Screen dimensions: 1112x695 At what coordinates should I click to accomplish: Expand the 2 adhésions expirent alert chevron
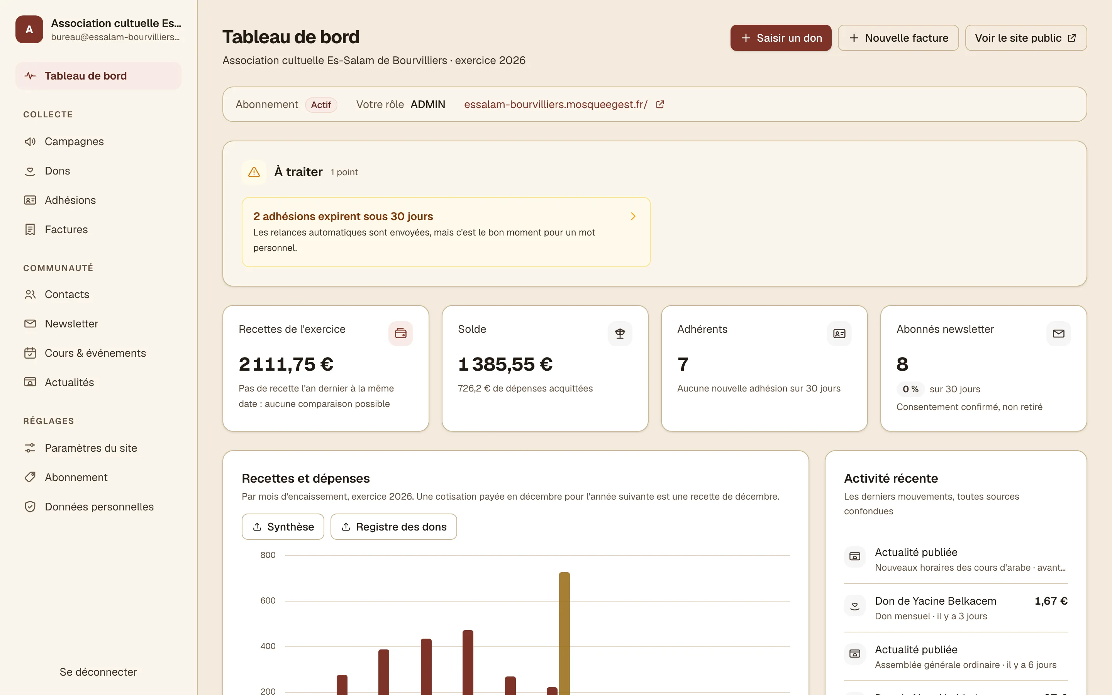(x=633, y=217)
